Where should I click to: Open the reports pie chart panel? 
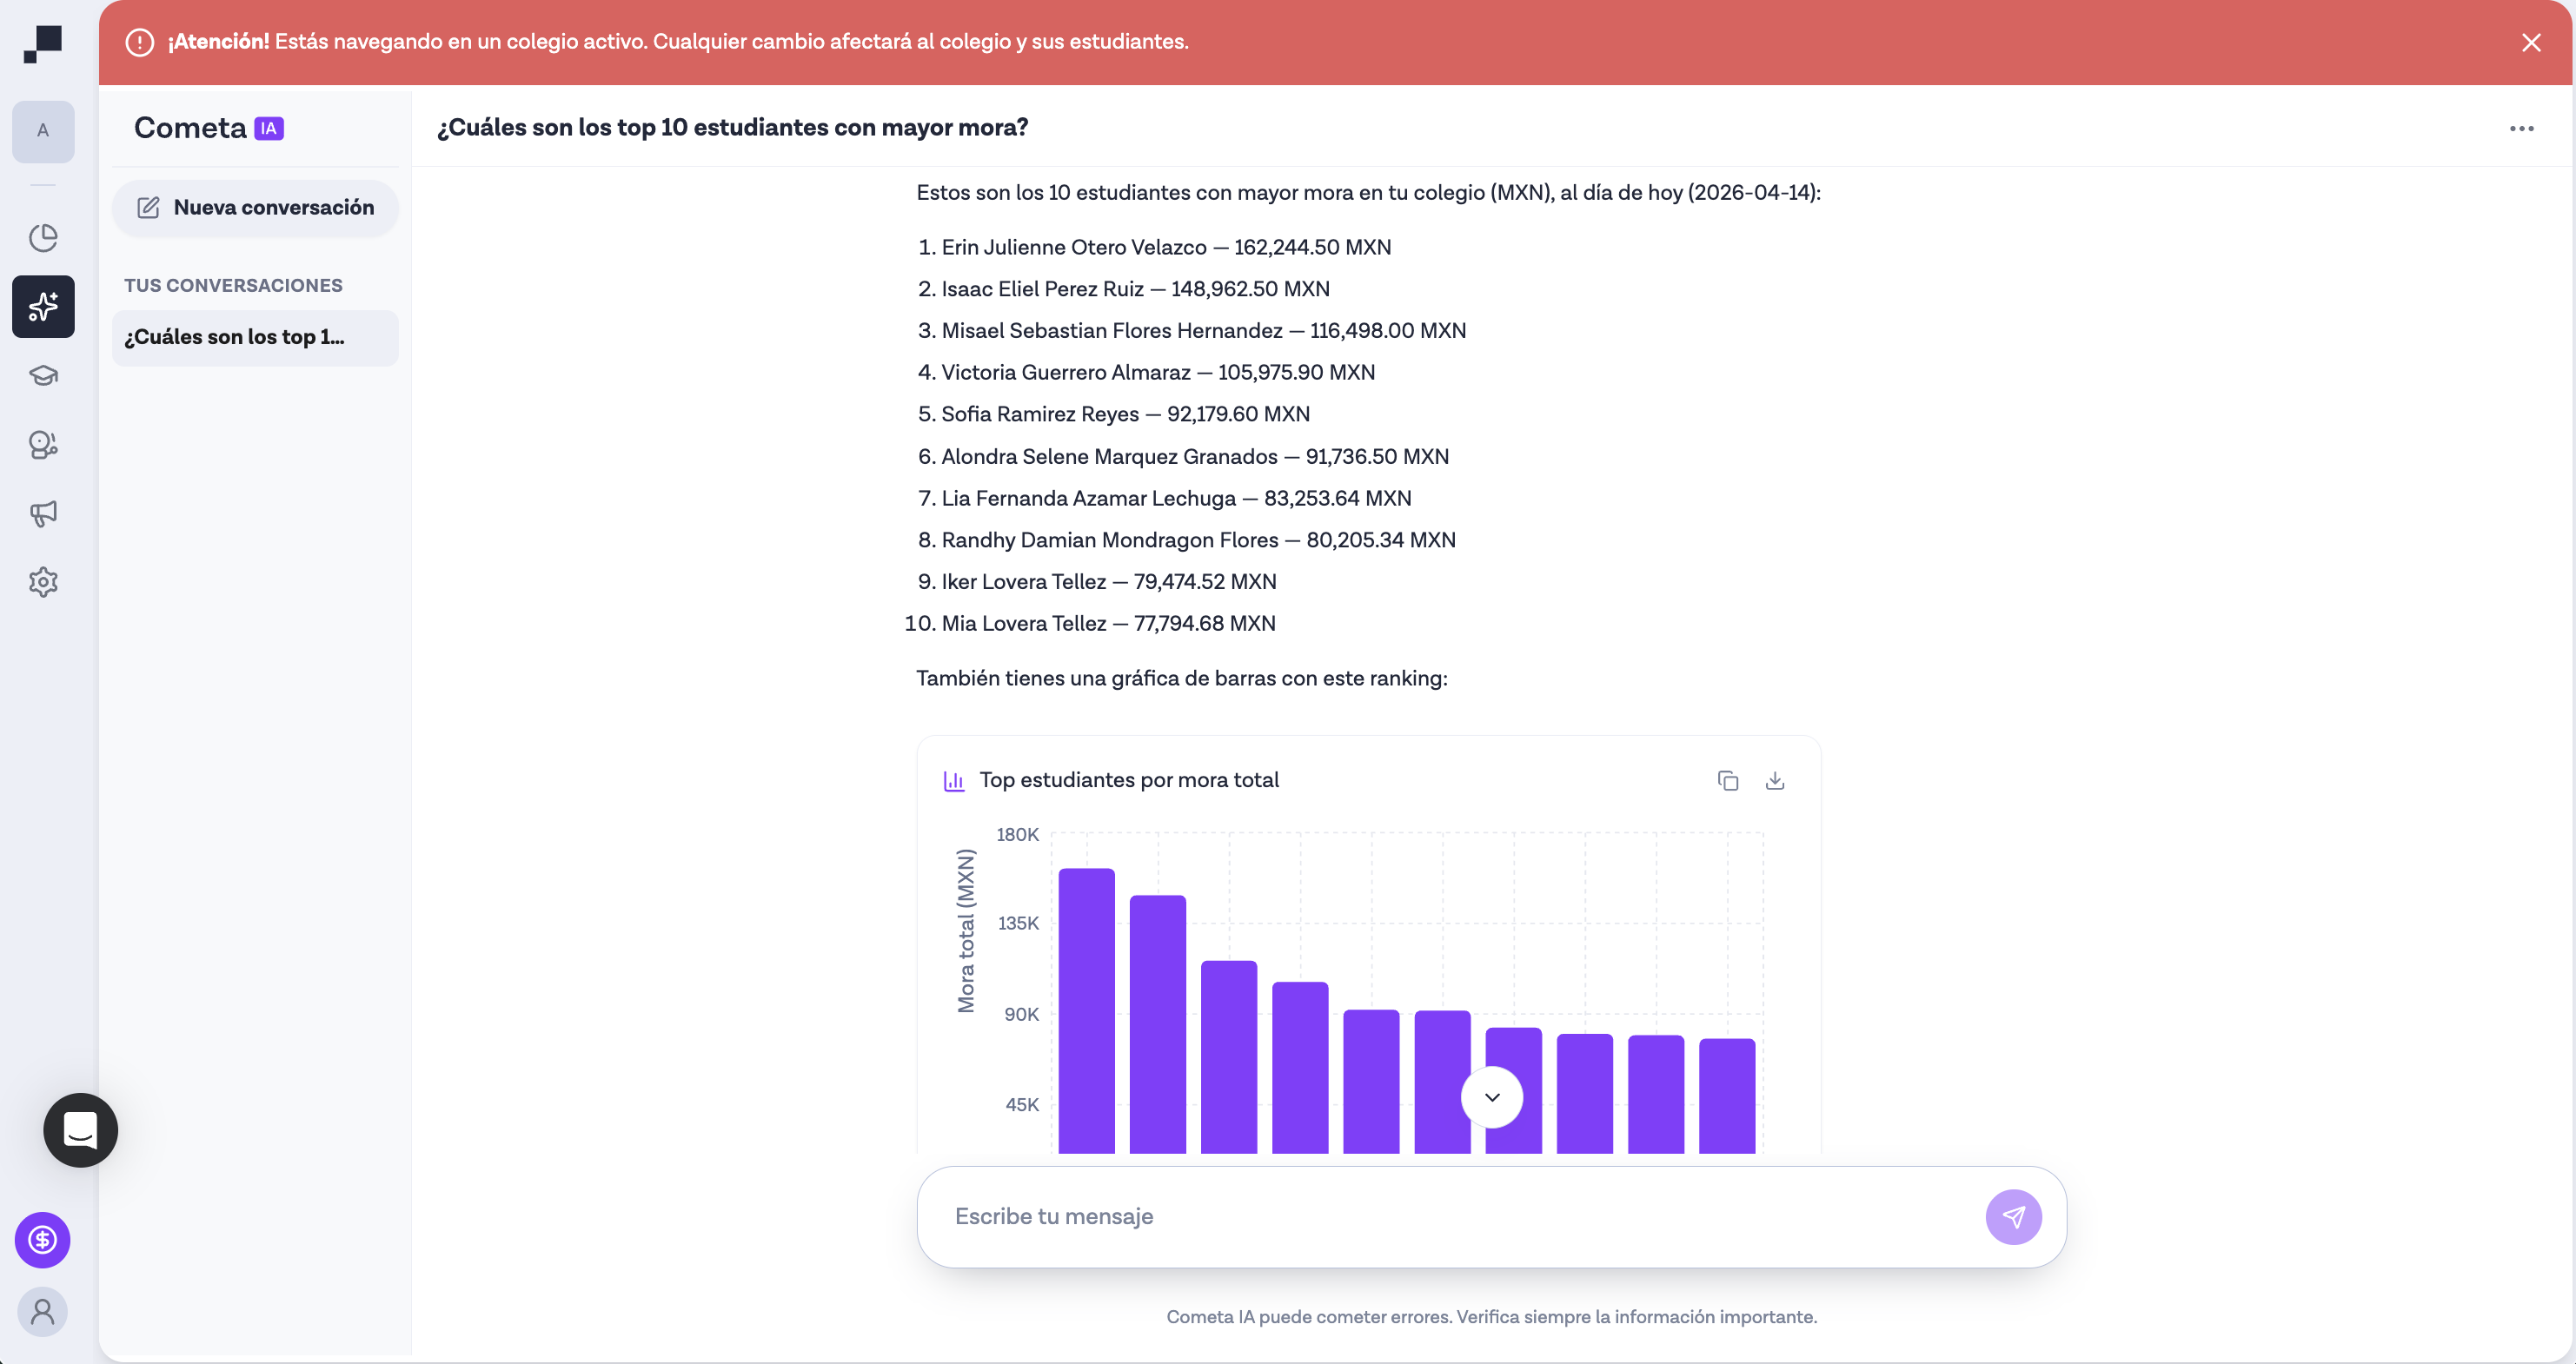(x=43, y=237)
